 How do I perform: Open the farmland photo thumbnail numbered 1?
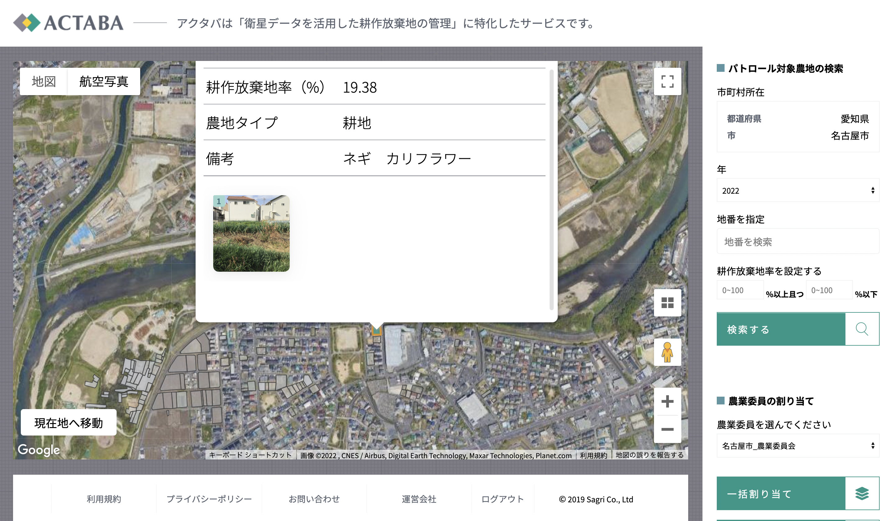[x=251, y=233]
